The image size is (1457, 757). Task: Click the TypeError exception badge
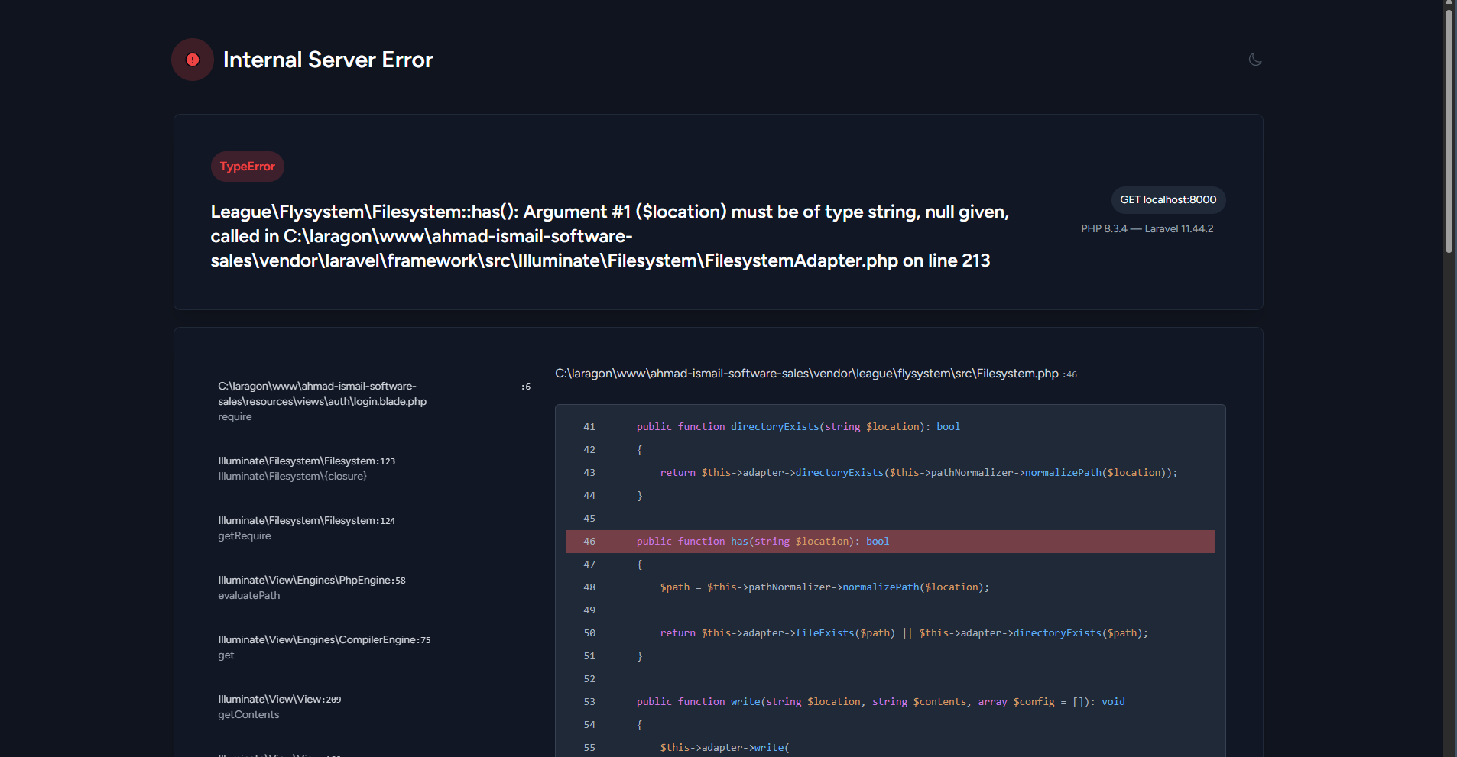(x=247, y=167)
